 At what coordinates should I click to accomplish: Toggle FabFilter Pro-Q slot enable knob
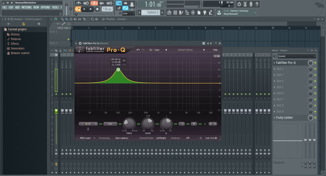[310, 63]
